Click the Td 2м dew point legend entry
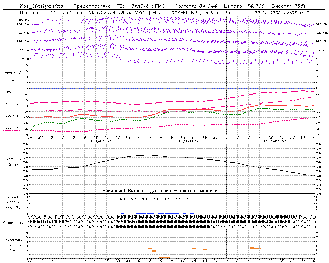This screenshot has width=329, height=263. click(x=12, y=92)
